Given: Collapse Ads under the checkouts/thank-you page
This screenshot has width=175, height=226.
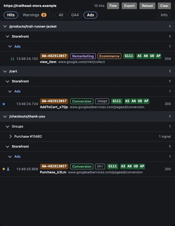Looking at the screenshot, I should tap(10, 156).
